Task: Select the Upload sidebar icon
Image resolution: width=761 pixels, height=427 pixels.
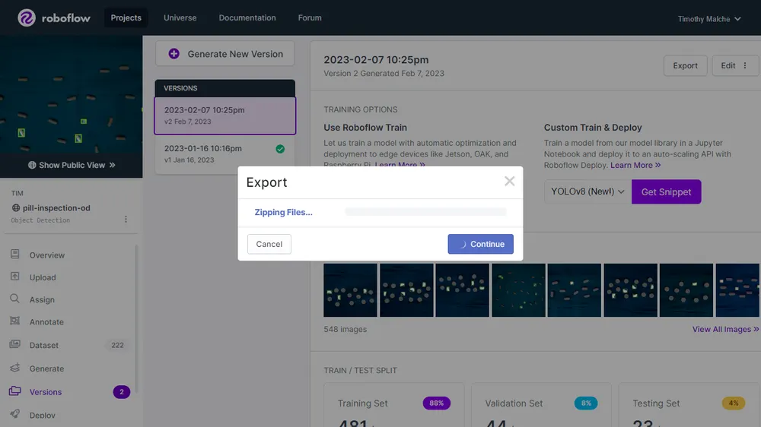Action: coord(15,277)
